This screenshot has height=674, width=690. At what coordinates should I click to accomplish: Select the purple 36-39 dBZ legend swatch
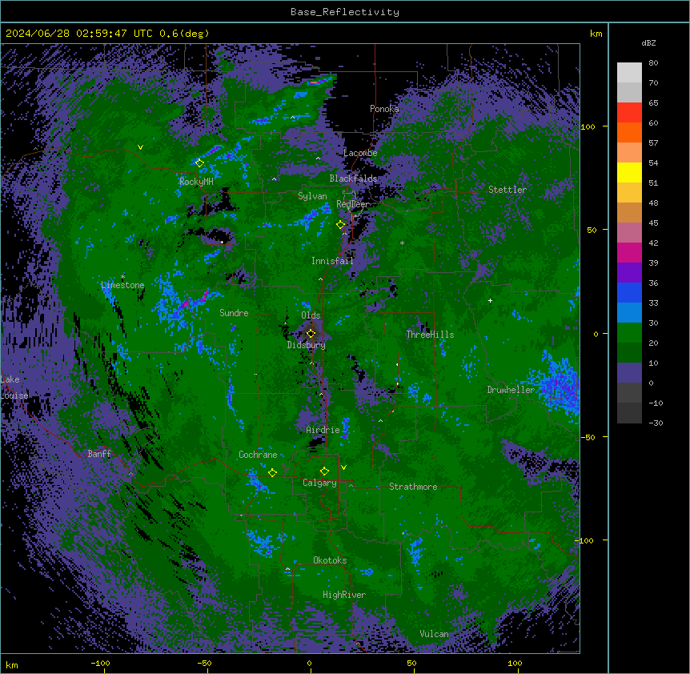coord(629,273)
